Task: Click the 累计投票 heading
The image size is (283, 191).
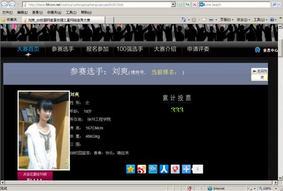Action: click(x=177, y=98)
